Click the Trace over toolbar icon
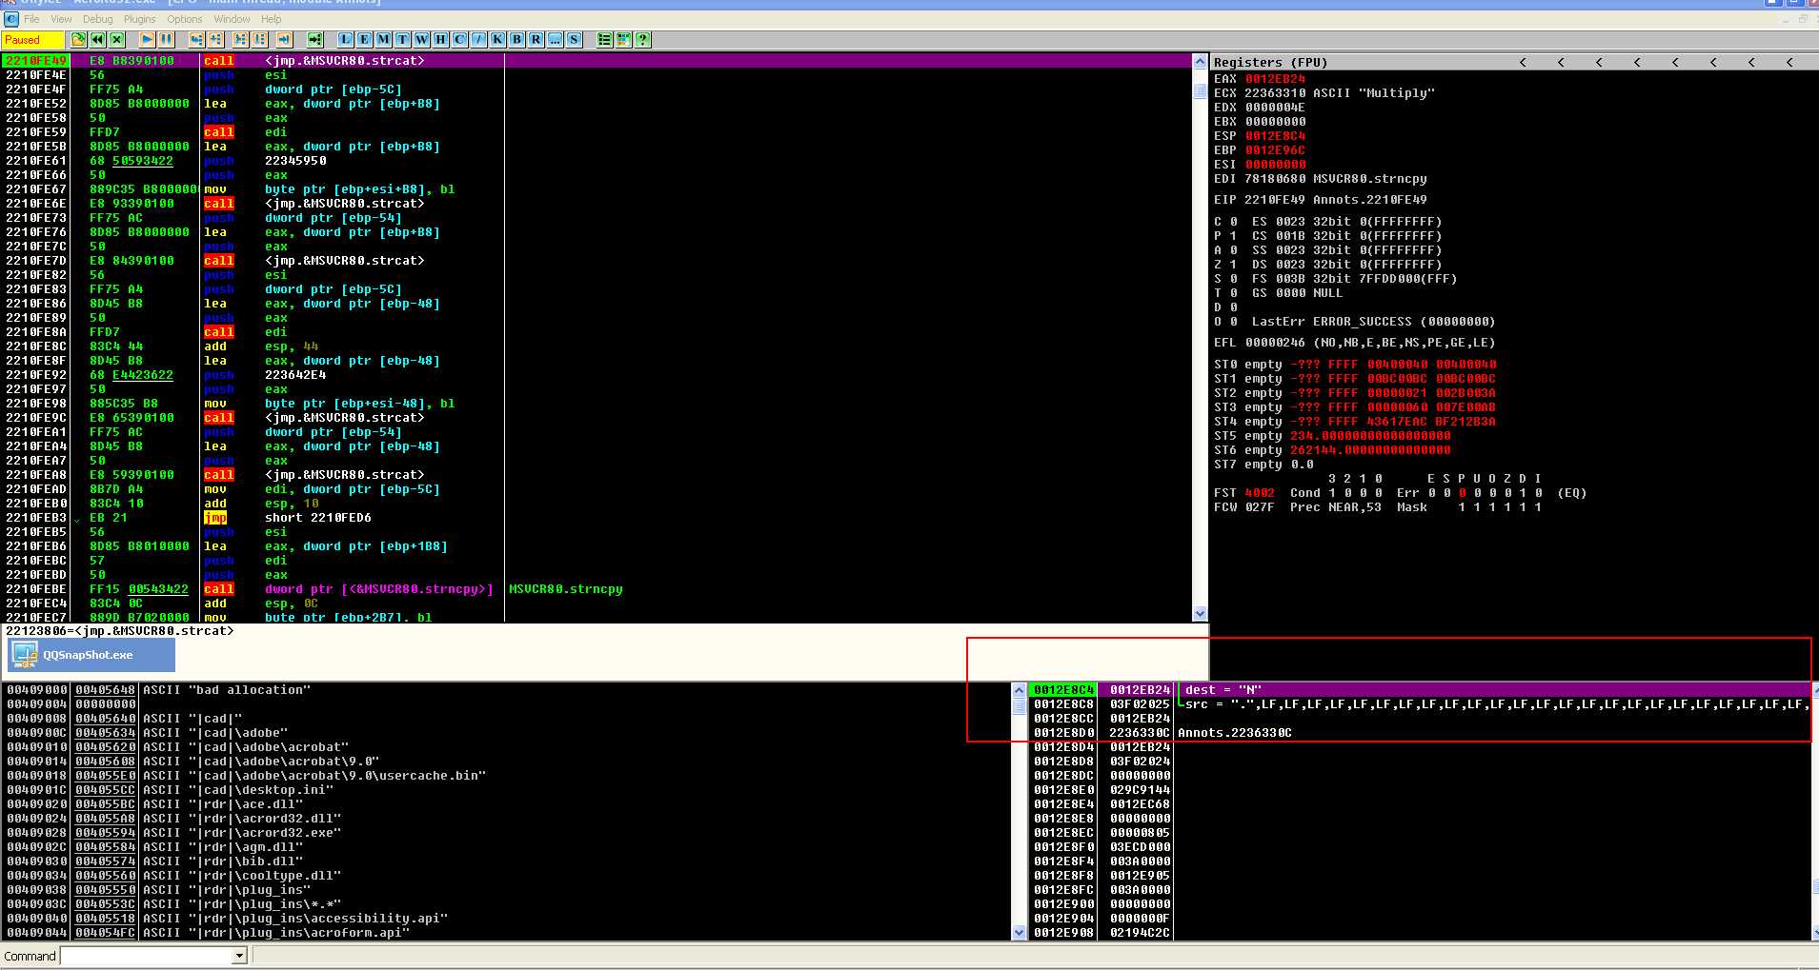 pos(259,39)
